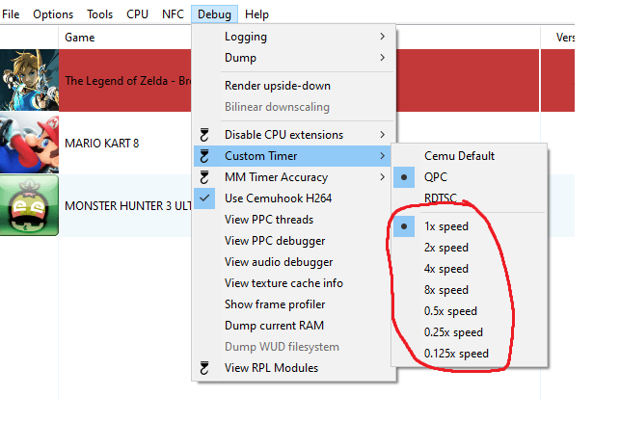
Task: Open the Options menu
Action: point(53,14)
